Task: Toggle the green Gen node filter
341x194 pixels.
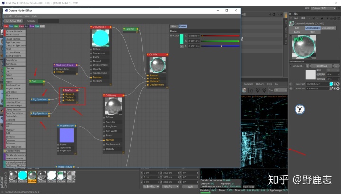Action: tap(16, 26)
